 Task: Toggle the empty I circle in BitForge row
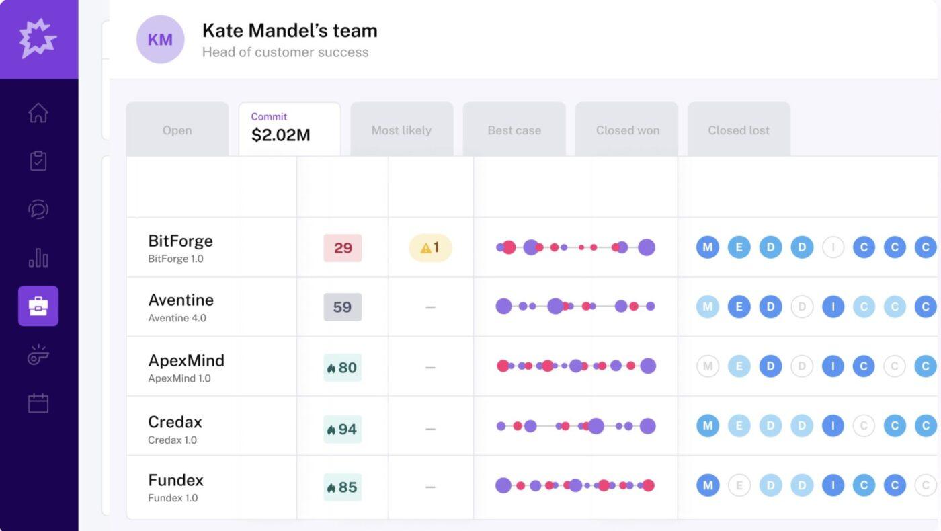pyautogui.click(x=833, y=247)
